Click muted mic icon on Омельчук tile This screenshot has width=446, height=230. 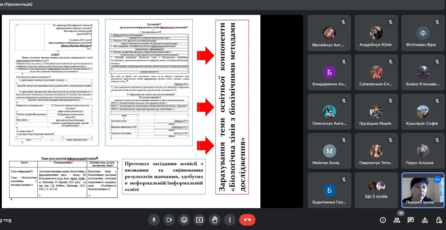pyautogui.click(x=344, y=101)
